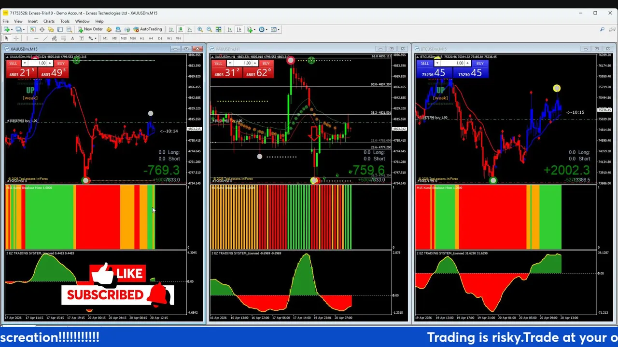Switch timeframe to D1

click(160, 39)
